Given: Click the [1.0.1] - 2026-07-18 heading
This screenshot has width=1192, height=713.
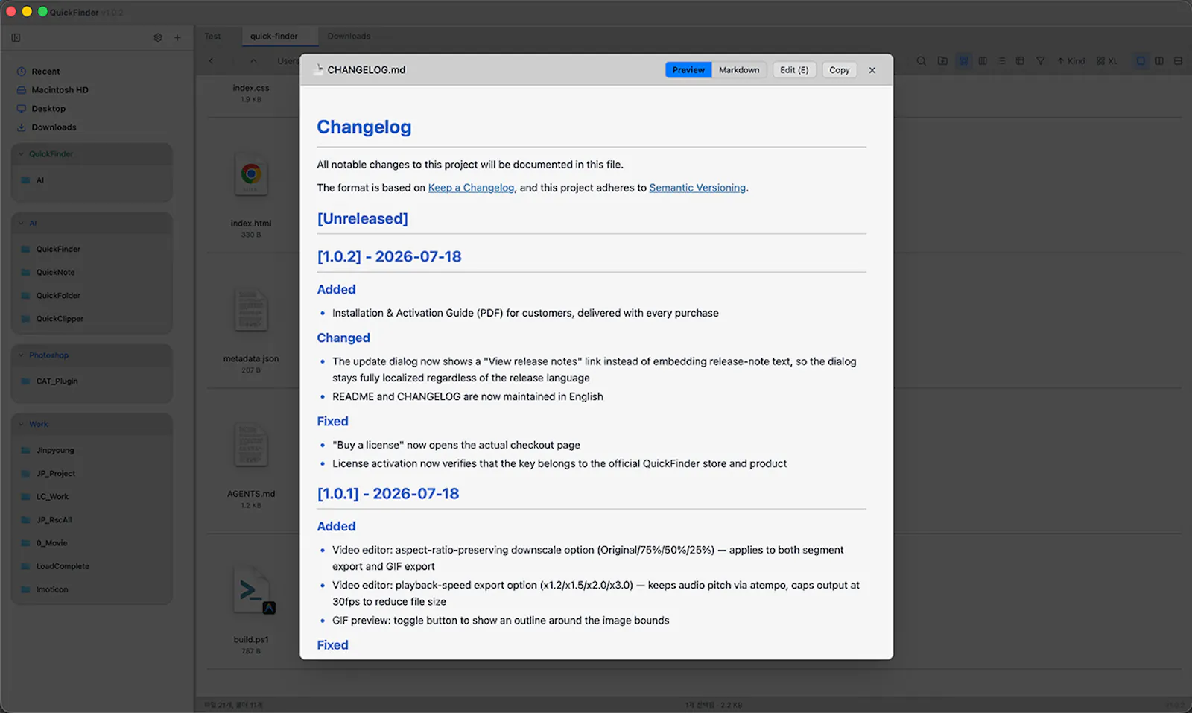Looking at the screenshot, I should click(x=388, y=494).
